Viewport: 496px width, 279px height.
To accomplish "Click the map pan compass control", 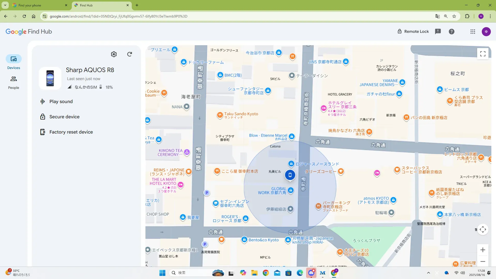I will (483, 229).
